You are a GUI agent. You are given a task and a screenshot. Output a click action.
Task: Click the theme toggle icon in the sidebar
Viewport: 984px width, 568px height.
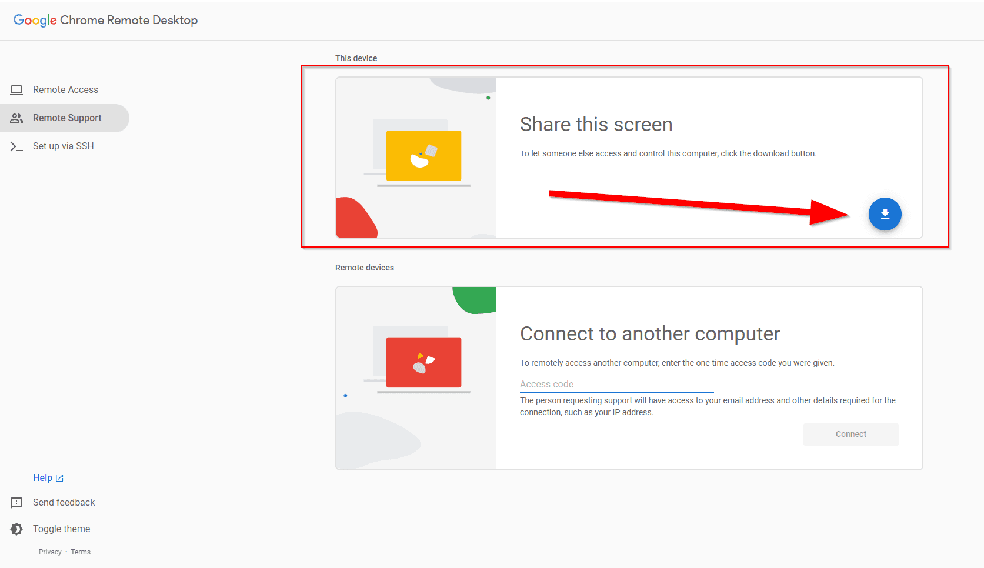tap(16, 529)
